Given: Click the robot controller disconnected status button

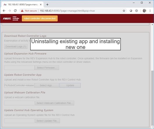Looking at the screenshot, I should 40,18.
